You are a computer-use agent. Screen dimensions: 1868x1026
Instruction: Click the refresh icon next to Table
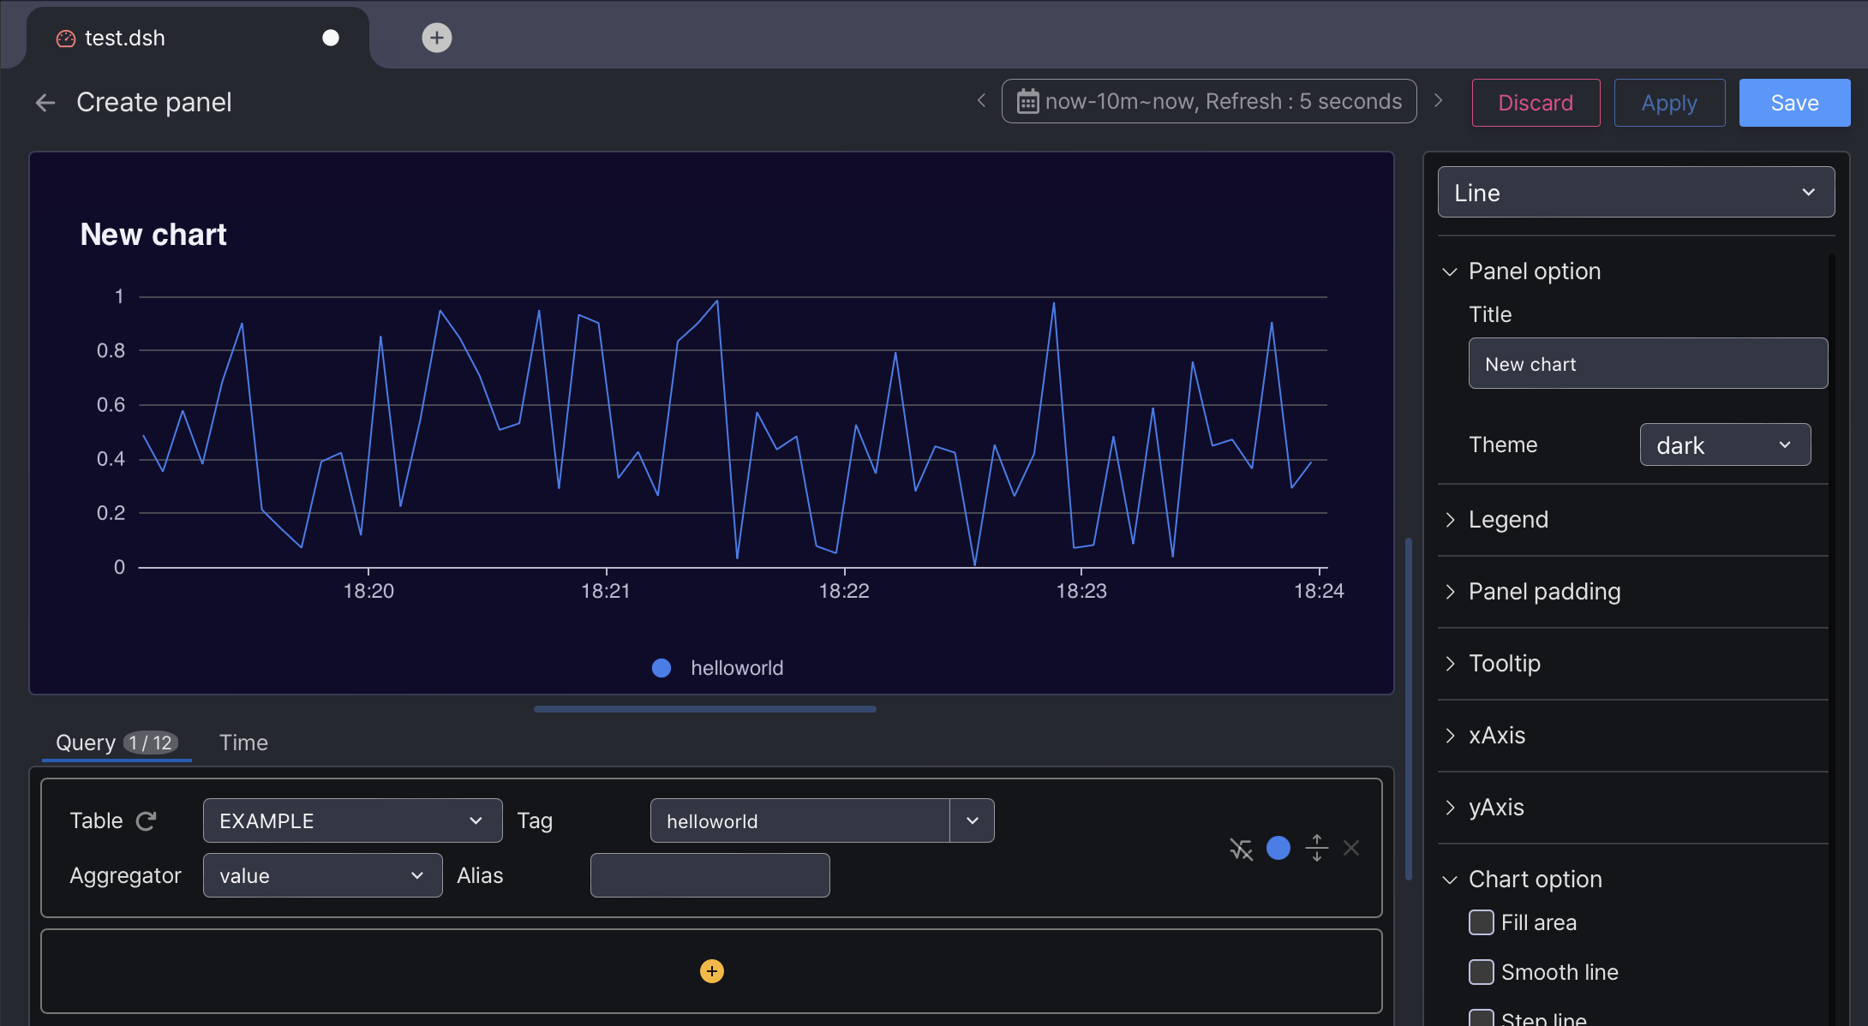147,821
